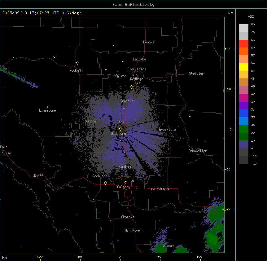Viewport: 267px width, 261px height.
Task: Select the Cochrane label
Action: [100, 176]
